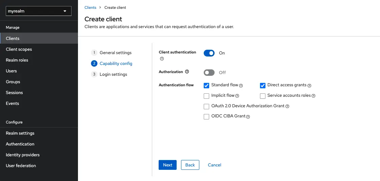Uncheck Standard flow checkbox
Screen dimensions: 380x181
[206, 85]
